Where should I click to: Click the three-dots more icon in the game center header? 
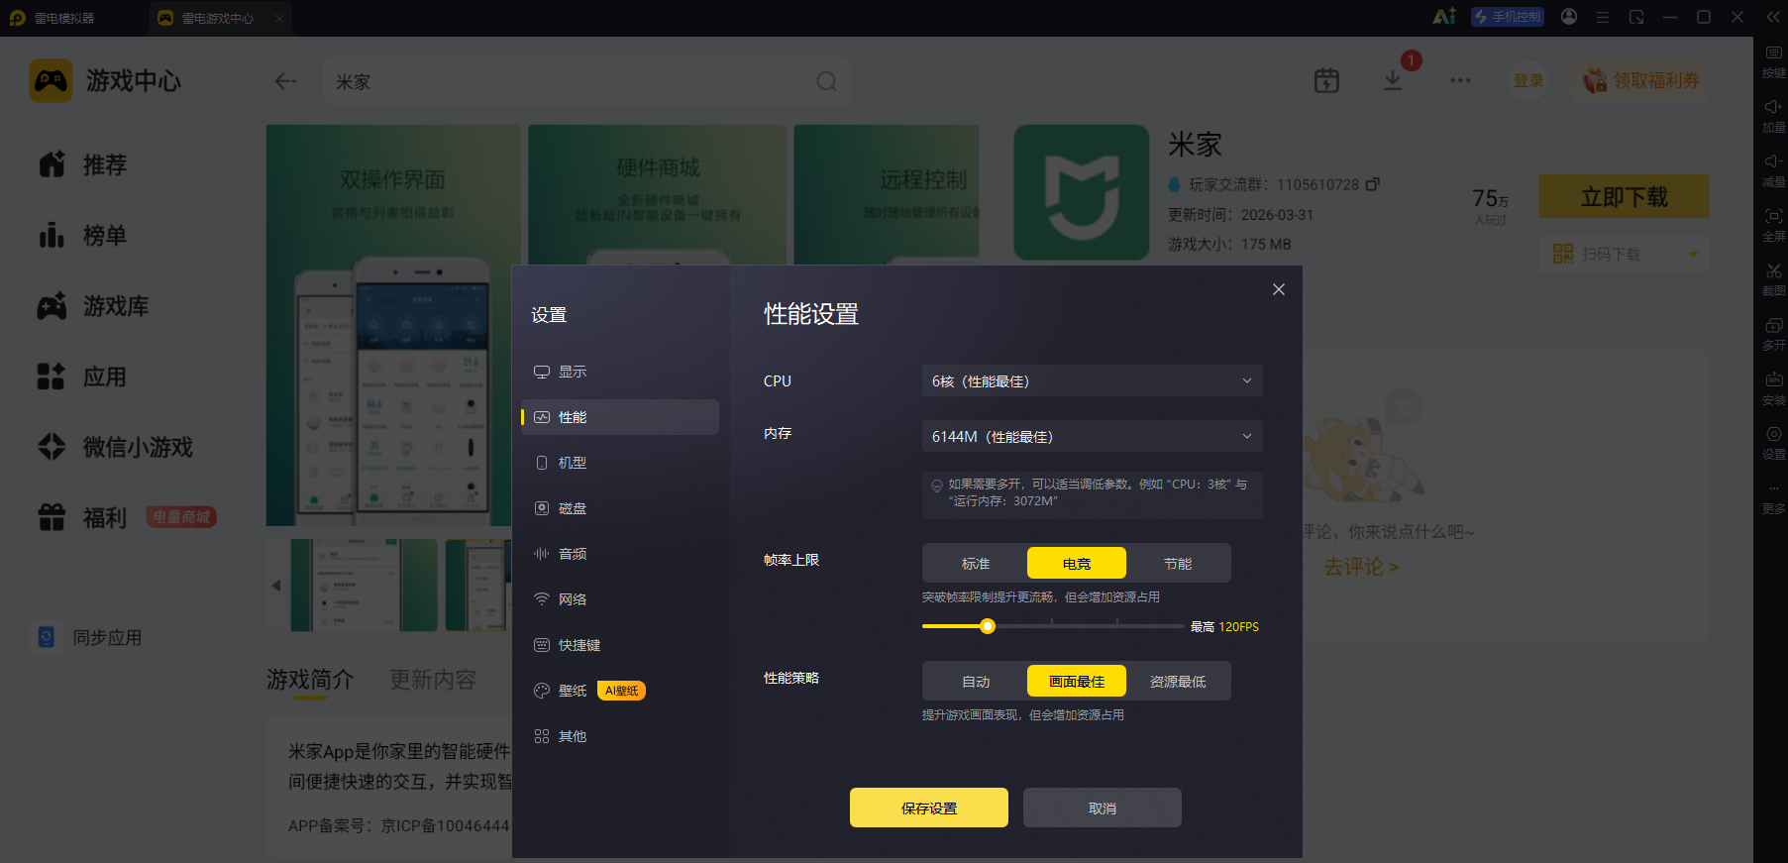point(1460,80)
